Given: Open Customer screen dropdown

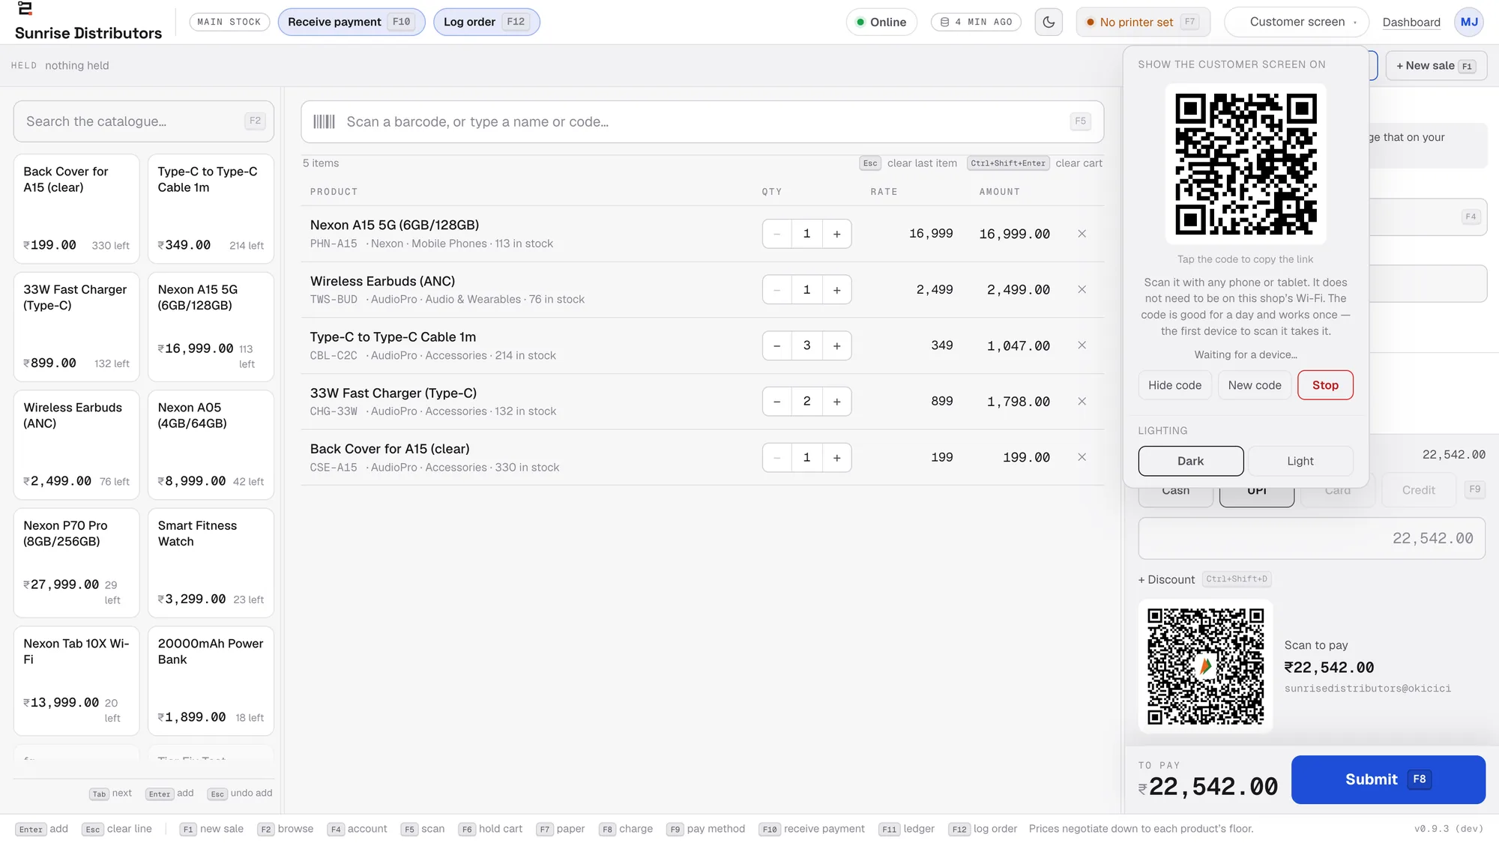Looking at the screenshot, I should (1296, 22).
